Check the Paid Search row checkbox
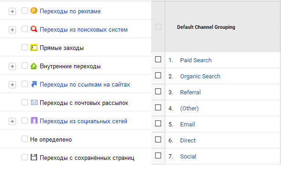The width and height of the screenshot is (281, 169). coord(158,60)
